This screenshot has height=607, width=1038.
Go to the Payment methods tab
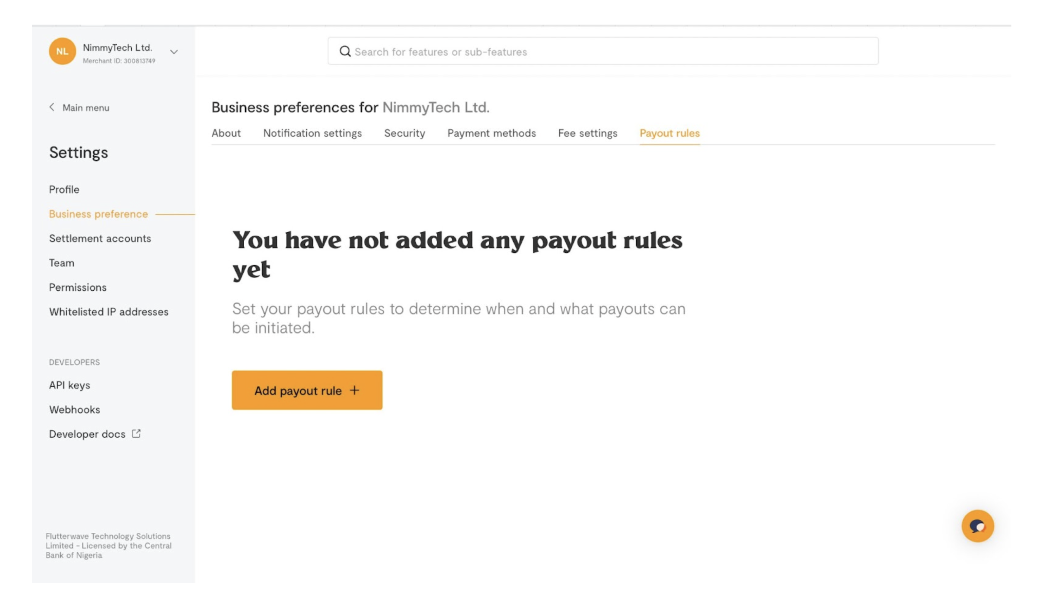coord(491,133)
